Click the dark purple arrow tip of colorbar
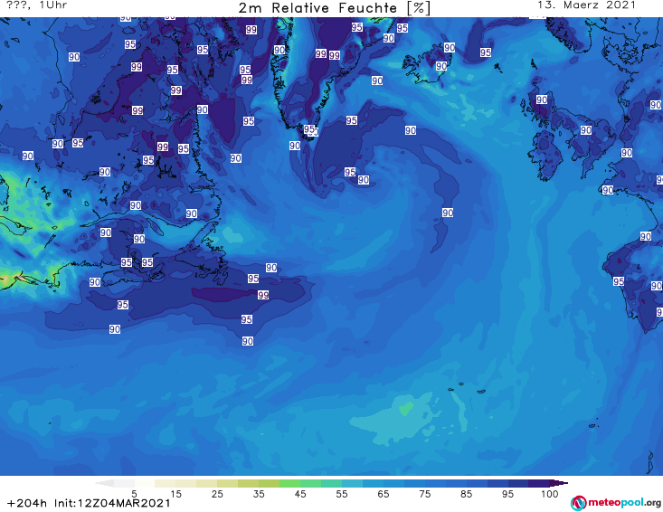The width and height of the screenshot is (663, 512). tap(559, 483)
